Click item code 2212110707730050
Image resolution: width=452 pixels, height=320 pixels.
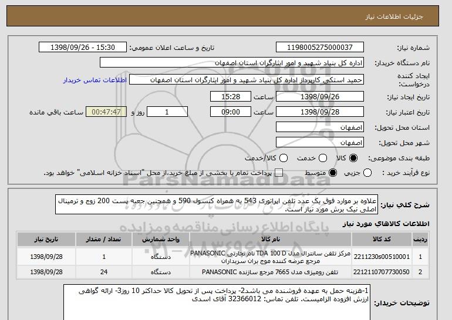click(x=382, y=272)
